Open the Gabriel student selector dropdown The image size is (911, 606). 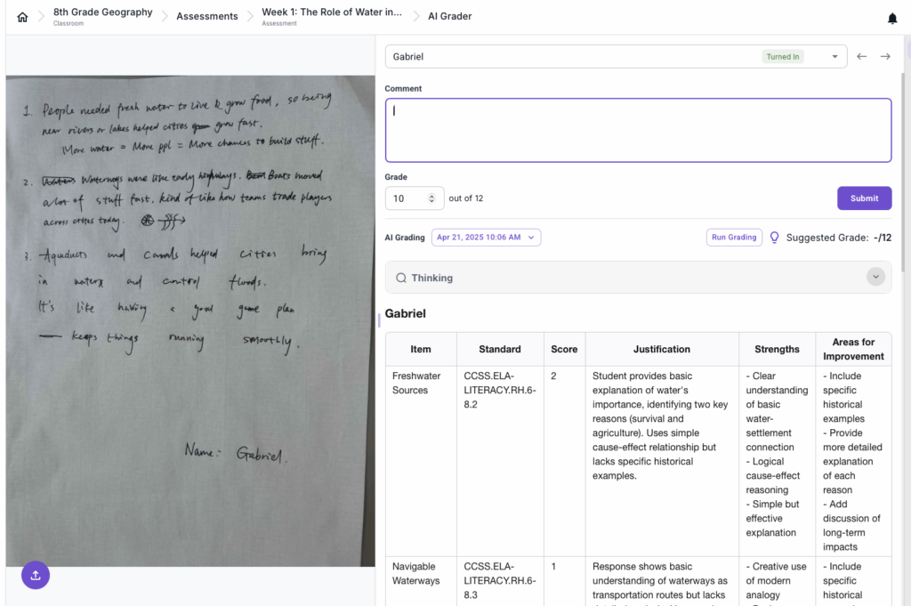tap(616, 57)
